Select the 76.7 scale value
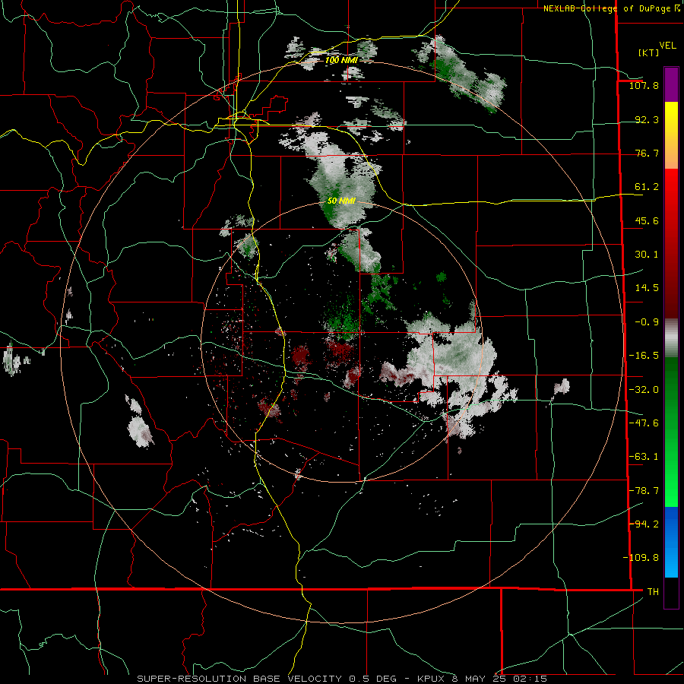Screen dimensions: 684x684 647,153
